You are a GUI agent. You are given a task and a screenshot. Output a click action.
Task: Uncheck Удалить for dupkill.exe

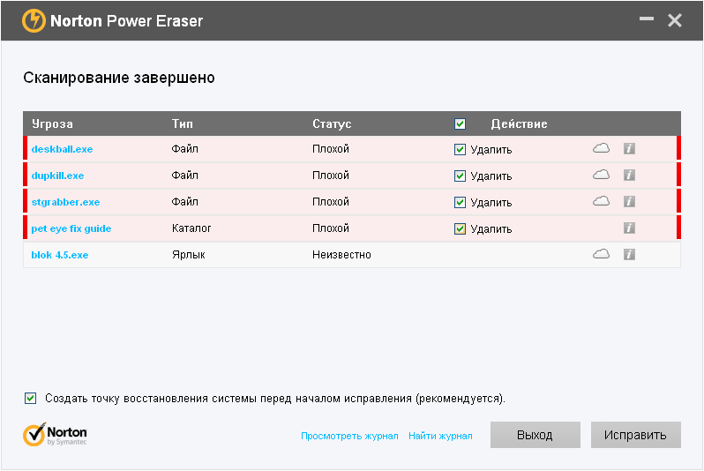pos(460,176)
